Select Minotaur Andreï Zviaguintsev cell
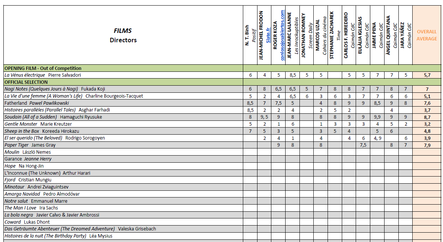Image resolution: width=443 pixels, height=242 pixels. 123,187
